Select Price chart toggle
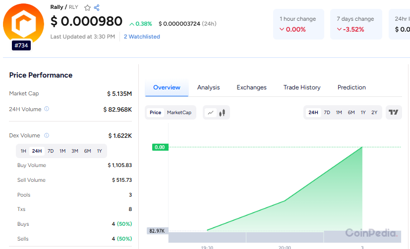The width and height of the screenshot is (410, 249). [155, 113]
